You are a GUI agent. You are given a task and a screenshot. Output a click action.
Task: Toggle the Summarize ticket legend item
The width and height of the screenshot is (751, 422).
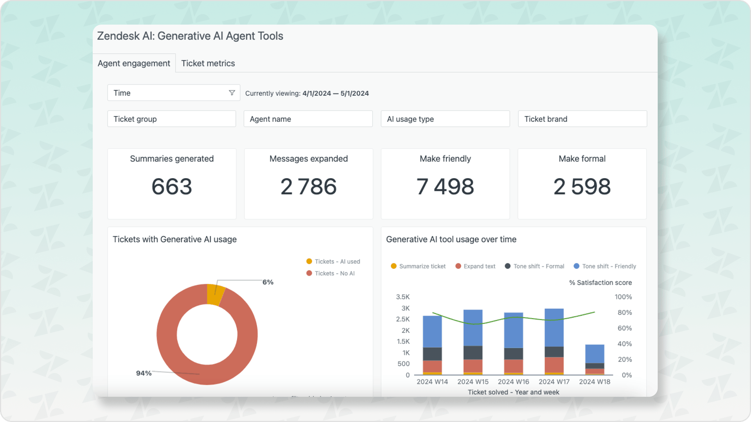pyautogui.click(x=418, y=266)
